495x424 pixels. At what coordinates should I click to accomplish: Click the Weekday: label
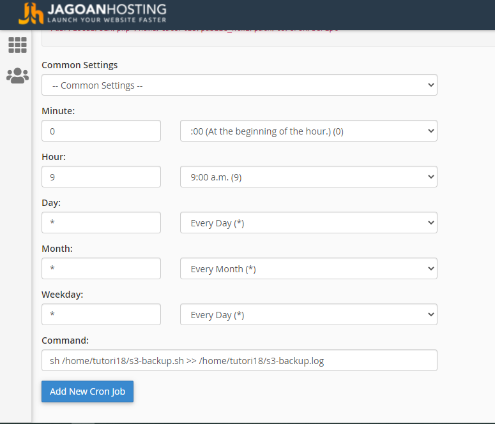pyautogui.click(x=63, y=295)
